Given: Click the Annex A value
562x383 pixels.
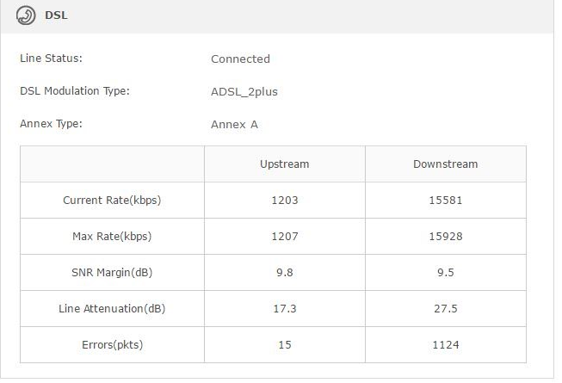Looking at the screenshot, I should tap(234, 125).
